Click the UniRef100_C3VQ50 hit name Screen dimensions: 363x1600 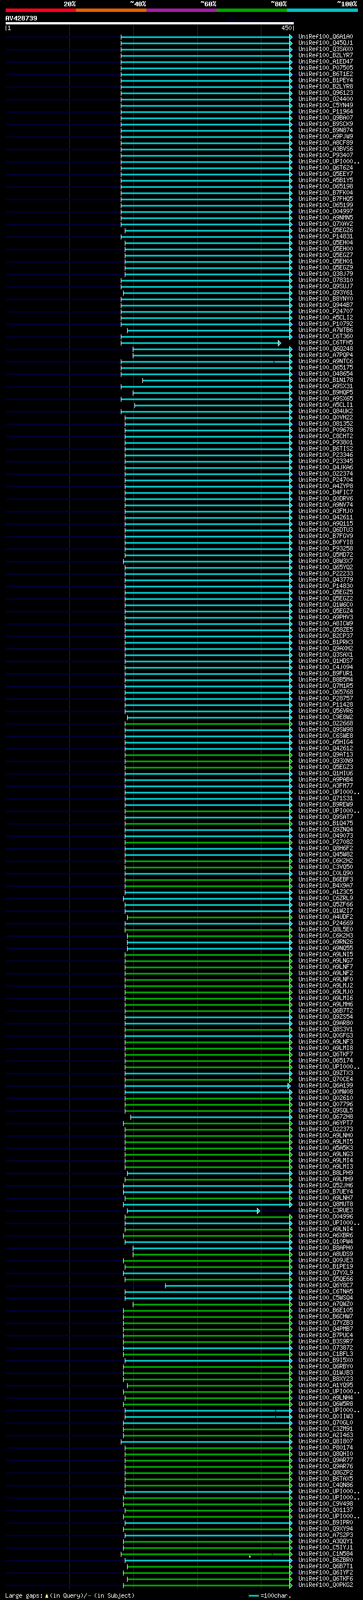(326, 867)
